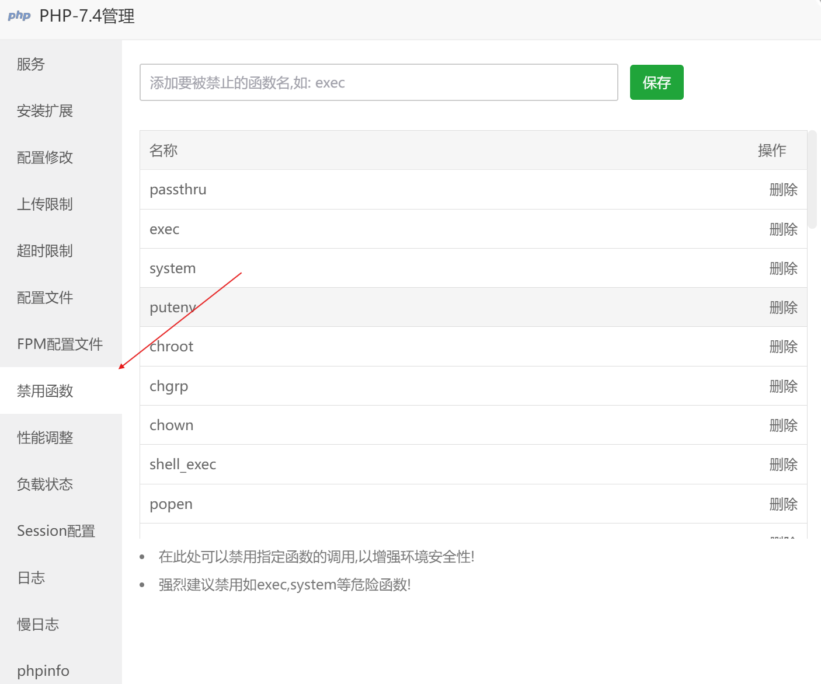Open 性能调整 settings

45,438
